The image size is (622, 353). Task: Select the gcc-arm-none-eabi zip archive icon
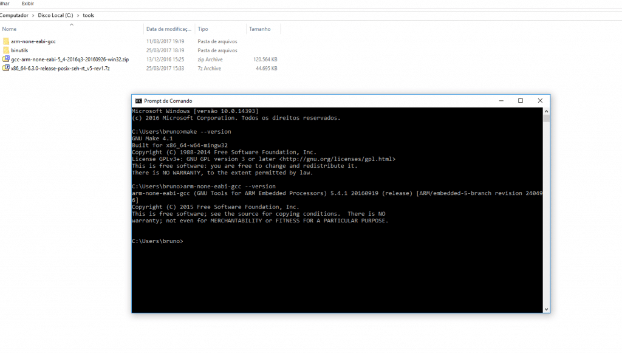(x=6, y=60)
